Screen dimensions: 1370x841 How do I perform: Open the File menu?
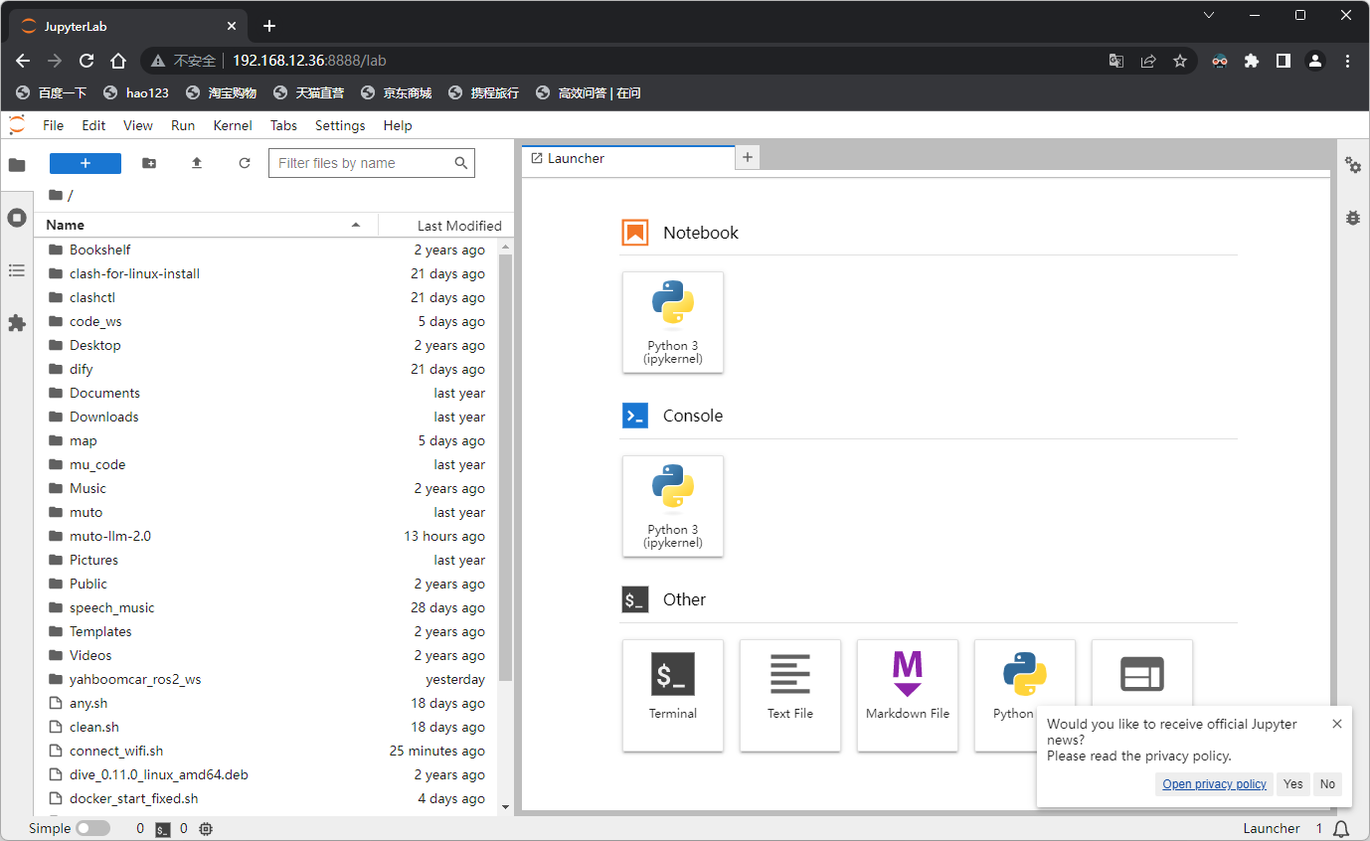(x=53, y=125)
